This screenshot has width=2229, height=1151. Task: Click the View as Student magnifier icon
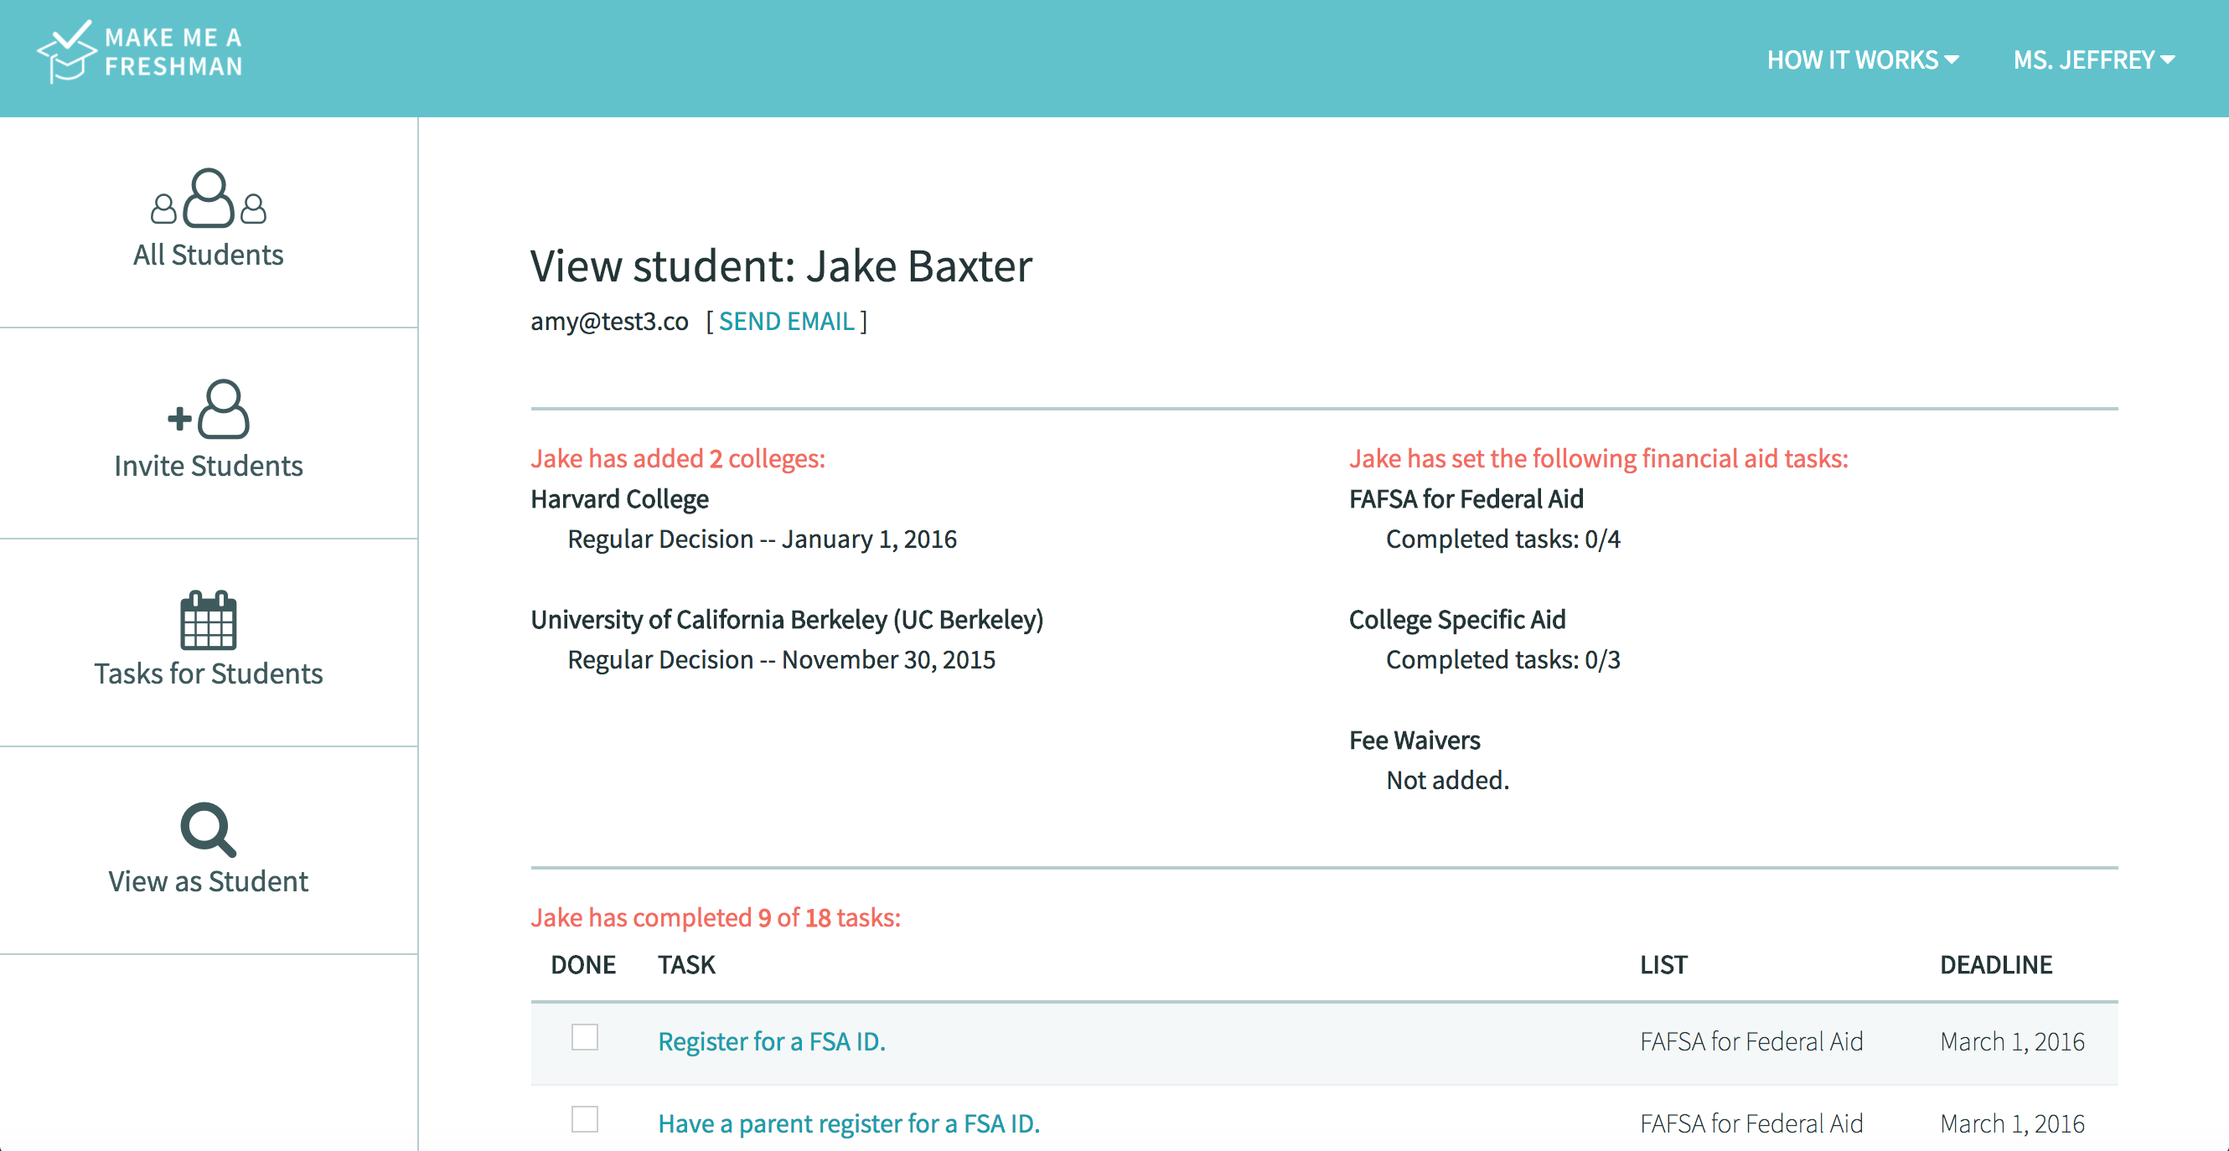[x=208, y=829]
